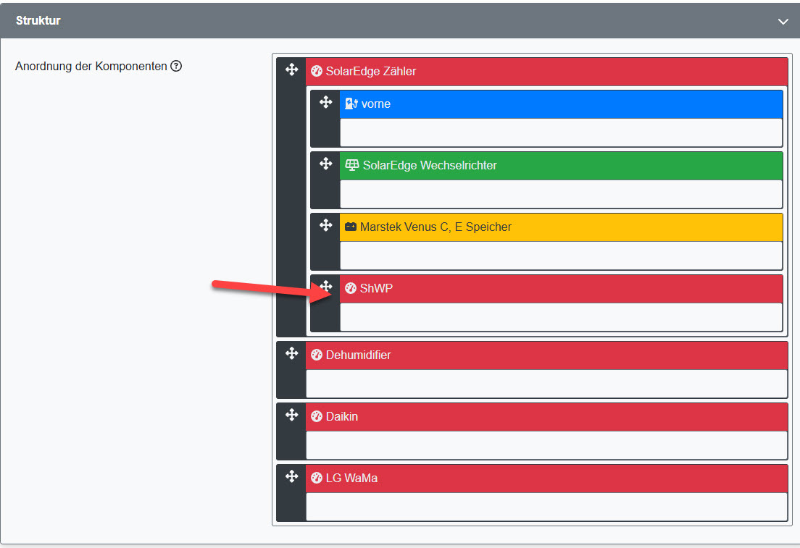Select the SolarEdge Zähler component label

point(371,71)
